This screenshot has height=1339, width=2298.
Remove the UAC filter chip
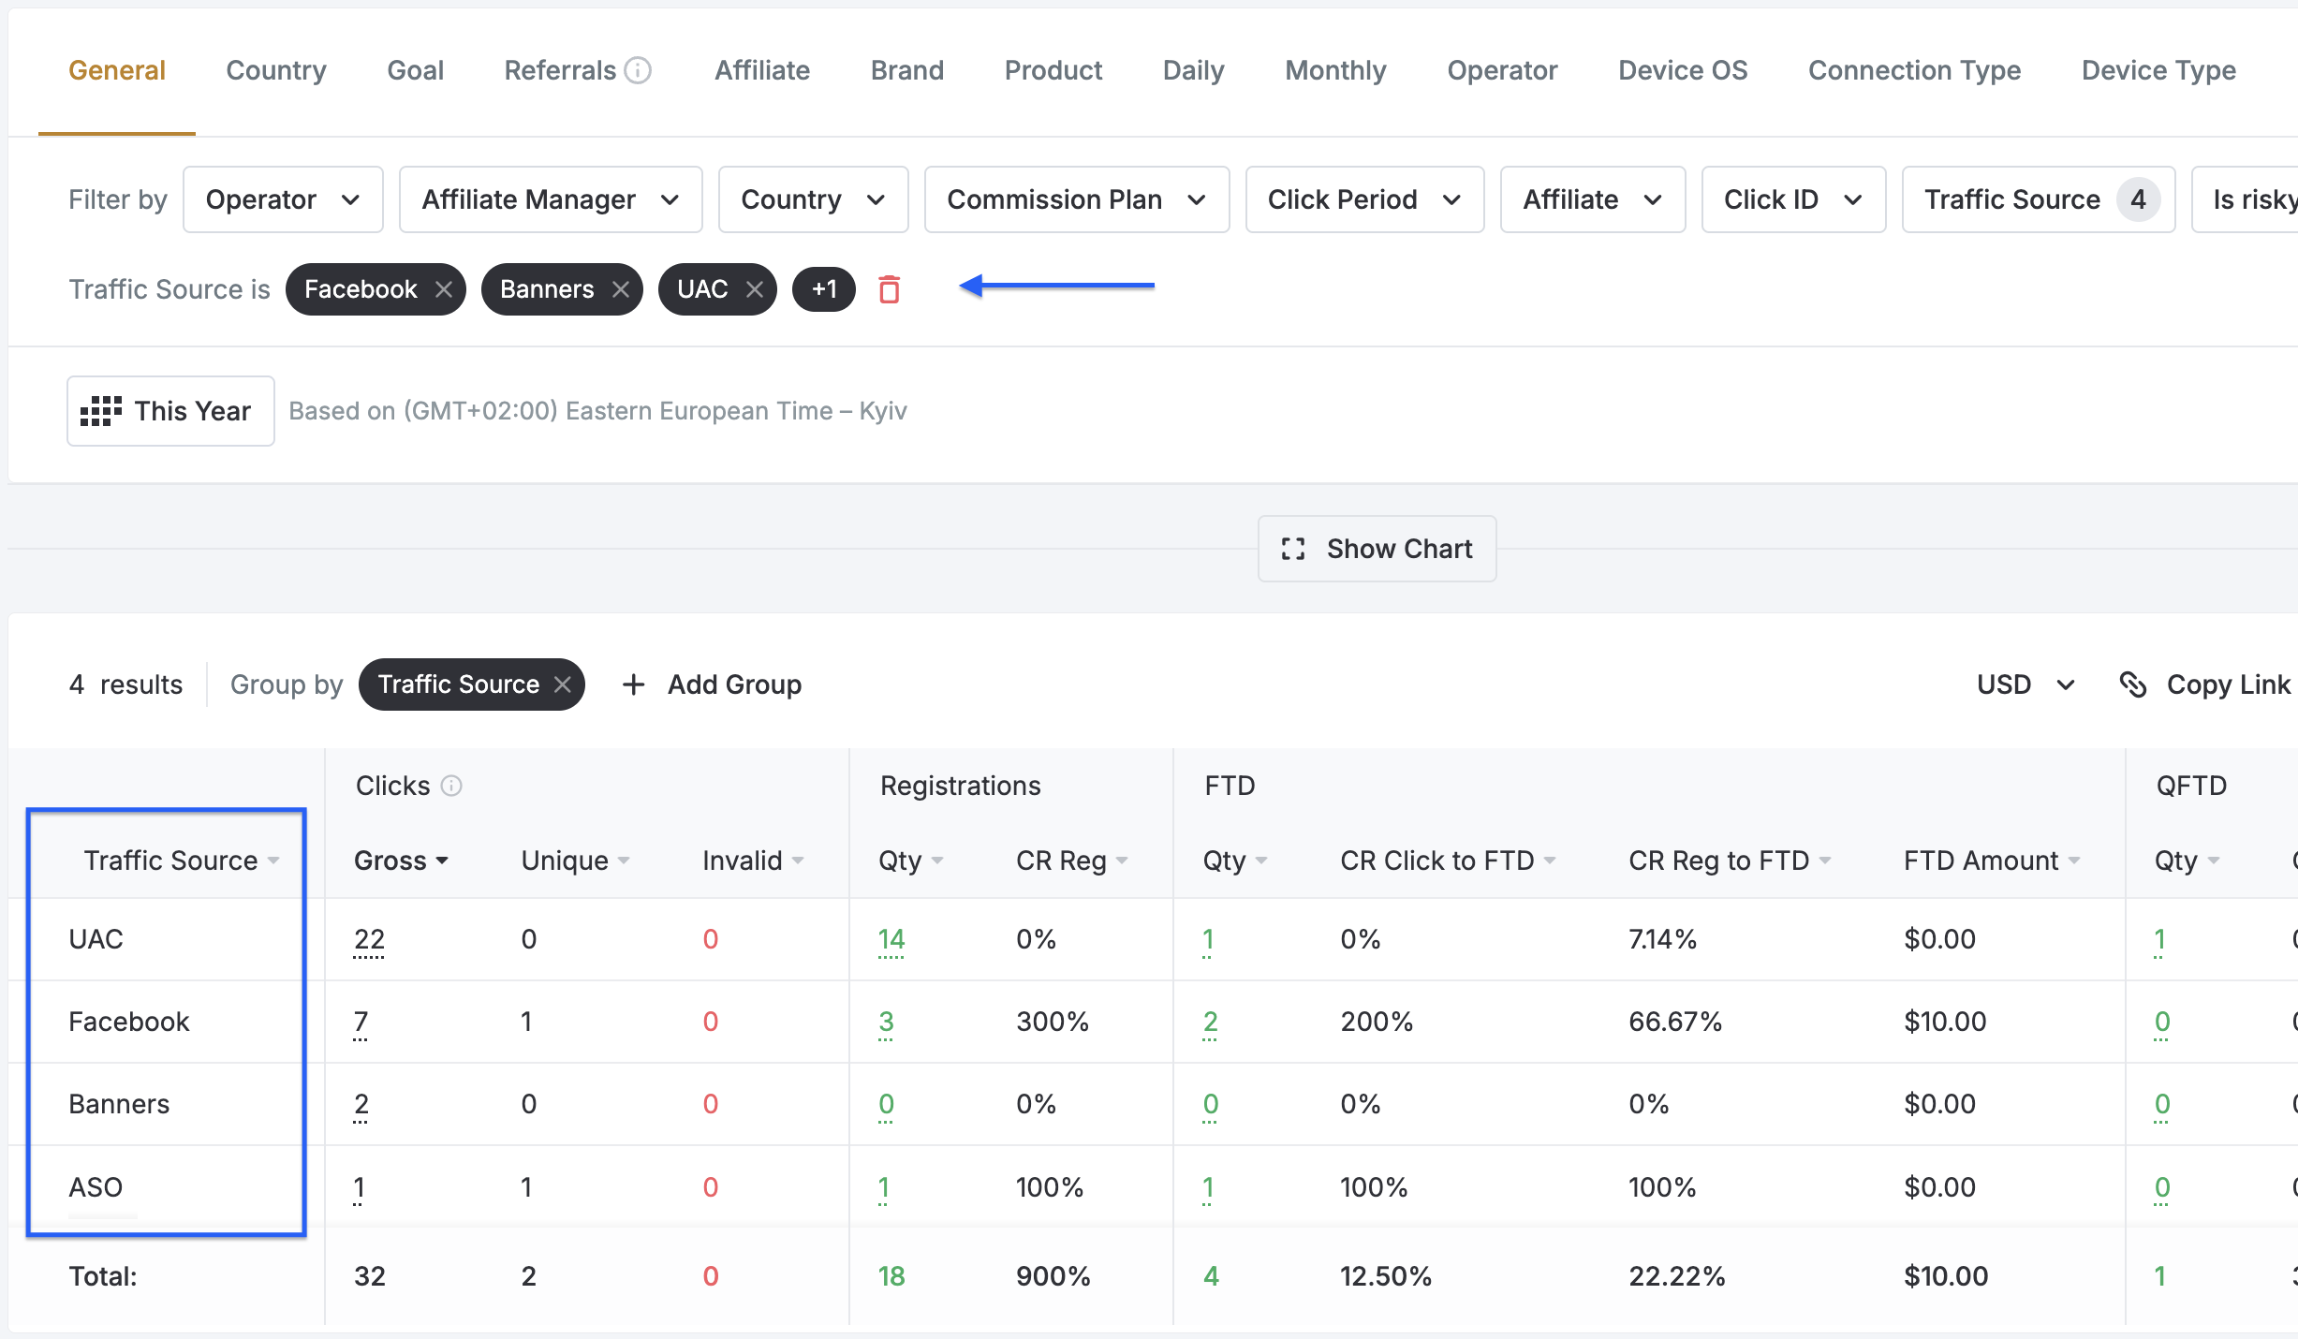point(755,289)
